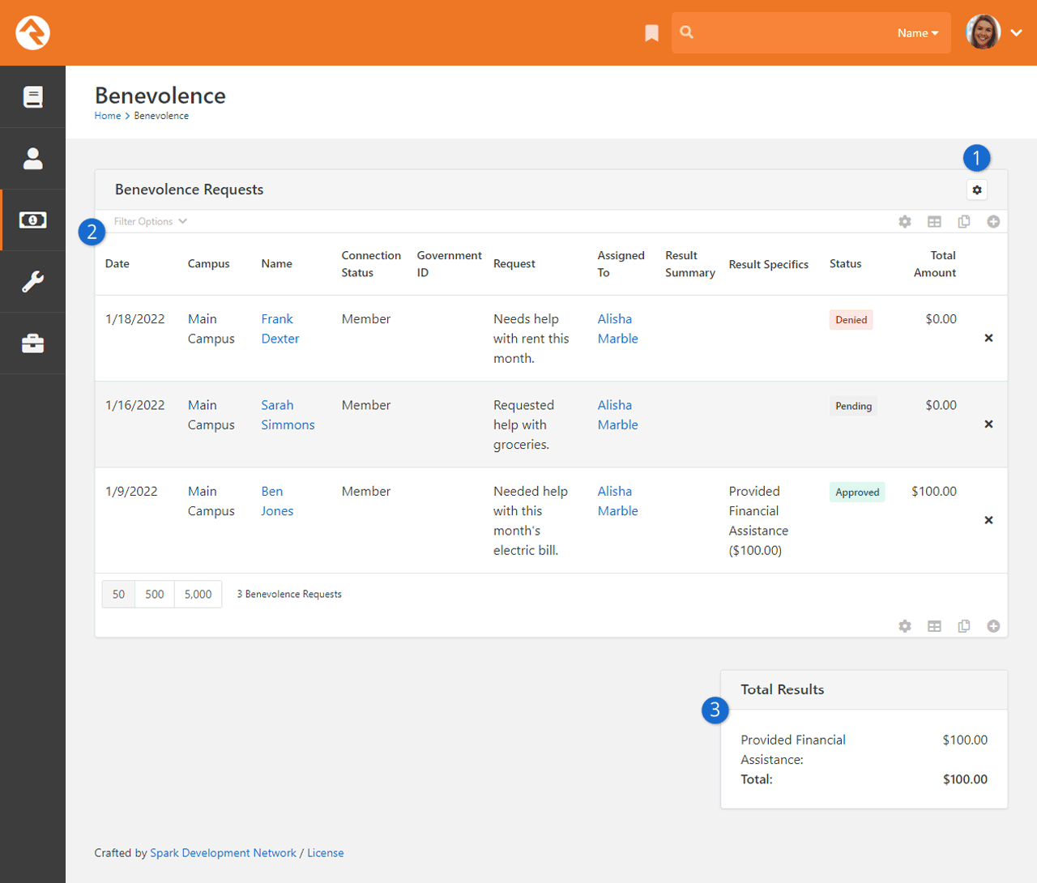Sort by the Result Specifics column header
The height and width of the screenshot is (883, 1037).
[769, 265]
